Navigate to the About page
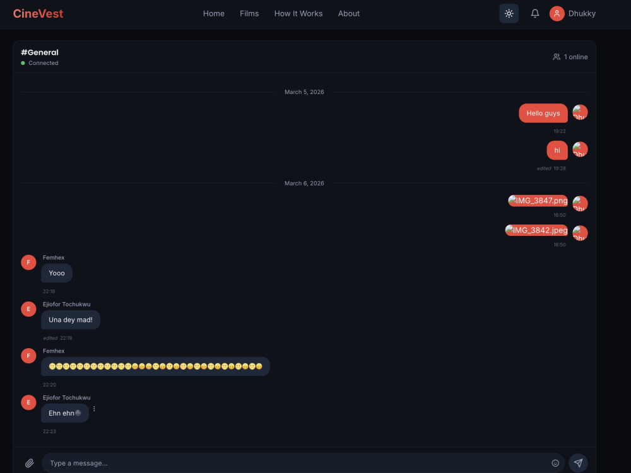Screen dimensions: 631x473 348,14
